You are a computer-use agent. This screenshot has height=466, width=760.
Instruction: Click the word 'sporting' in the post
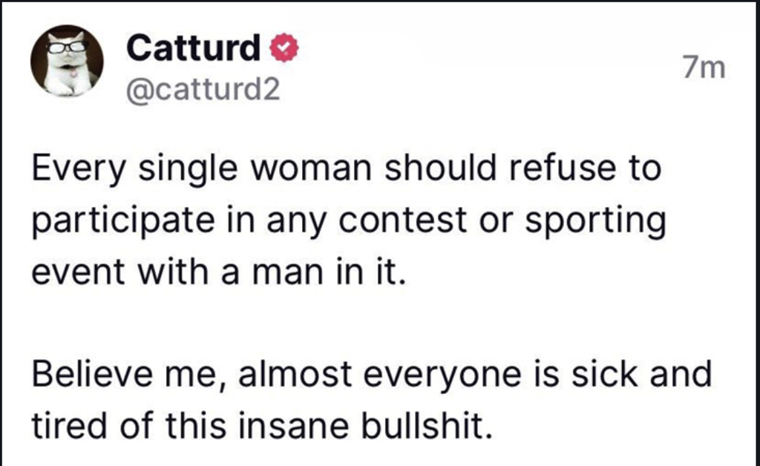point(596,222)
